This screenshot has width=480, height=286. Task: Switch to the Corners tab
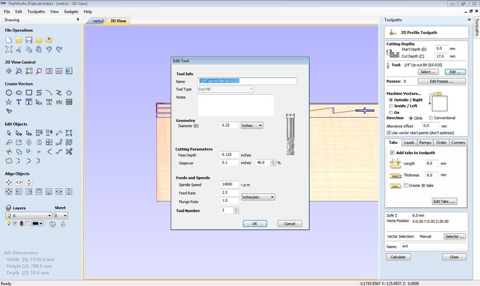click(458, 143)
